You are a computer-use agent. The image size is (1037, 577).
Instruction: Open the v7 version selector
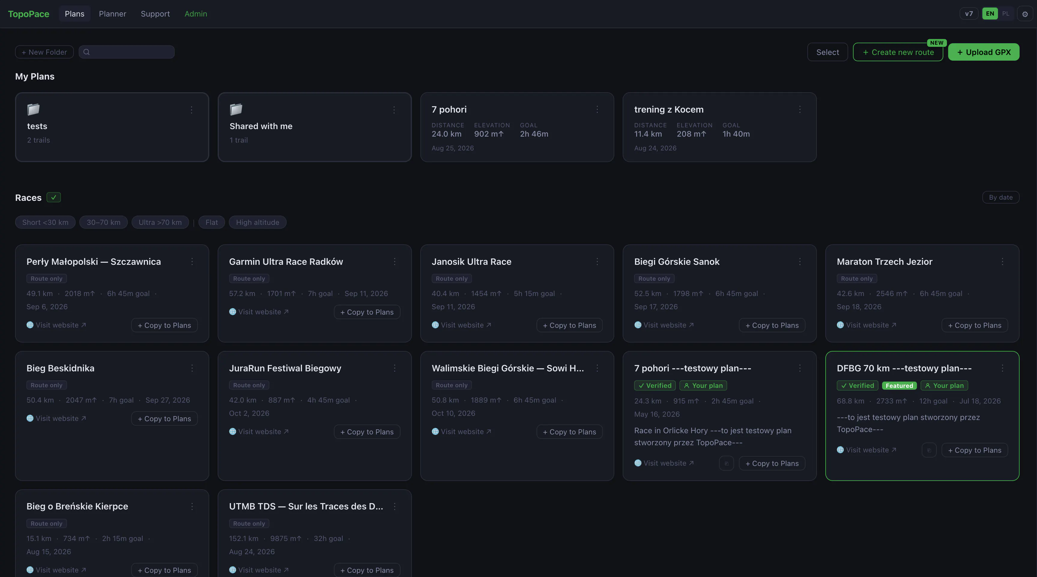point(969,14)
